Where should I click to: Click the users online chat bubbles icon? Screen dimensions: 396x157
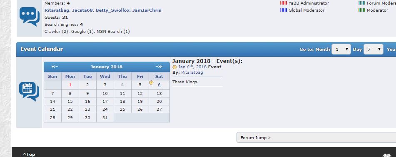coord(30,17)
